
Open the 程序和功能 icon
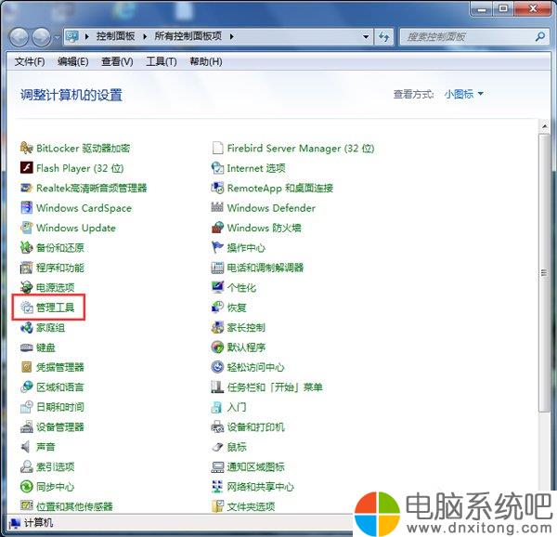point(27,268)
